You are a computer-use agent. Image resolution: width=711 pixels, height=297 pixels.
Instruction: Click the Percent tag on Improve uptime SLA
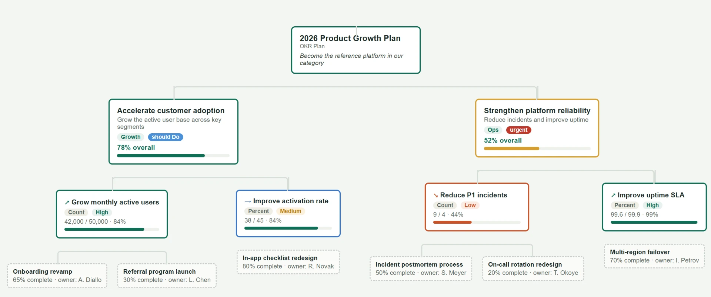pyautogui.click(x=625, y=206)
